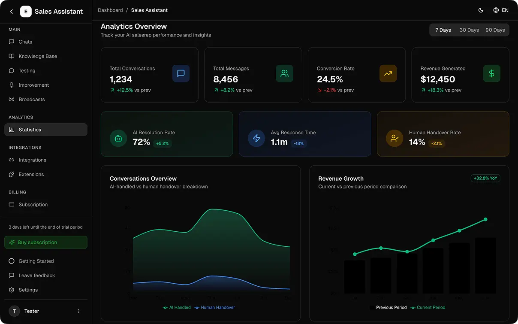Open the Tester user options menu
518x324 pixels.
(x=78, y=311)
